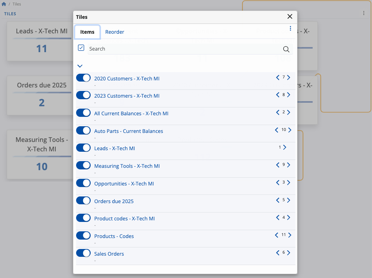Collapse the items list chevron

[x=80, y=66]
